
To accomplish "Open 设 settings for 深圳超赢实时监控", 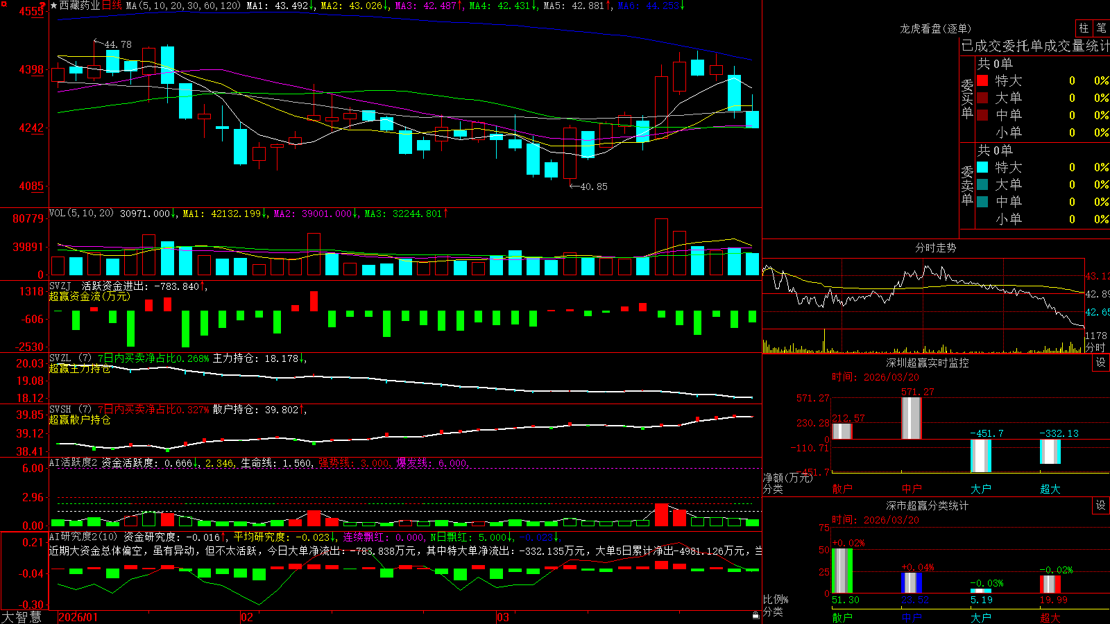I will tap(1101, 363).
